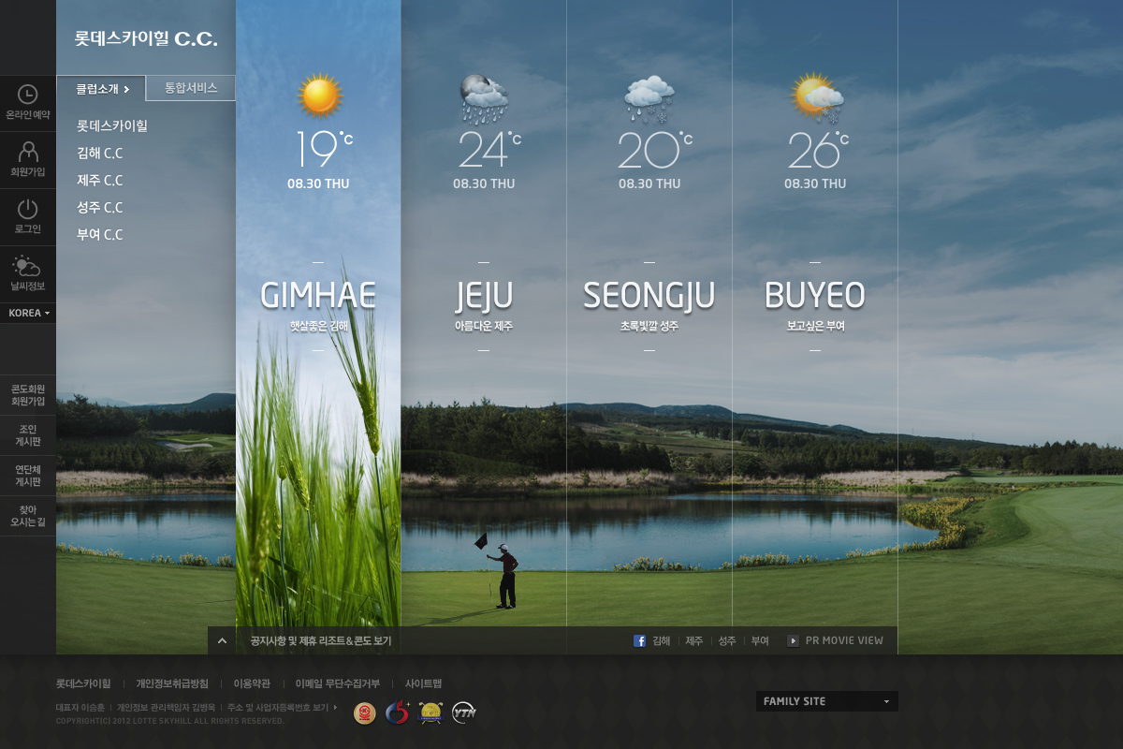Click Seongju 20°C temperature
Viewport: 1123px width, 749px height.
tap(655, 149)
